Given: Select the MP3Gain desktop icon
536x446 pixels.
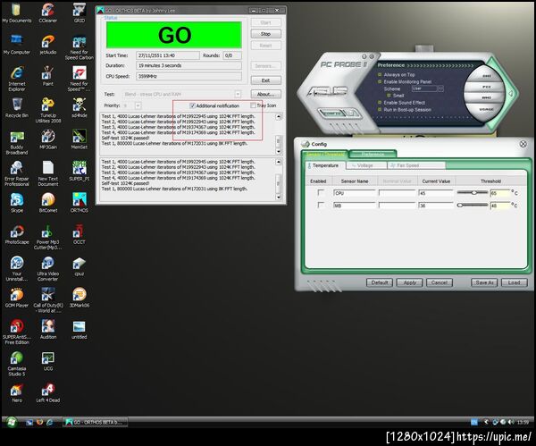Looking at the screenshot, I should click(48, 139).
